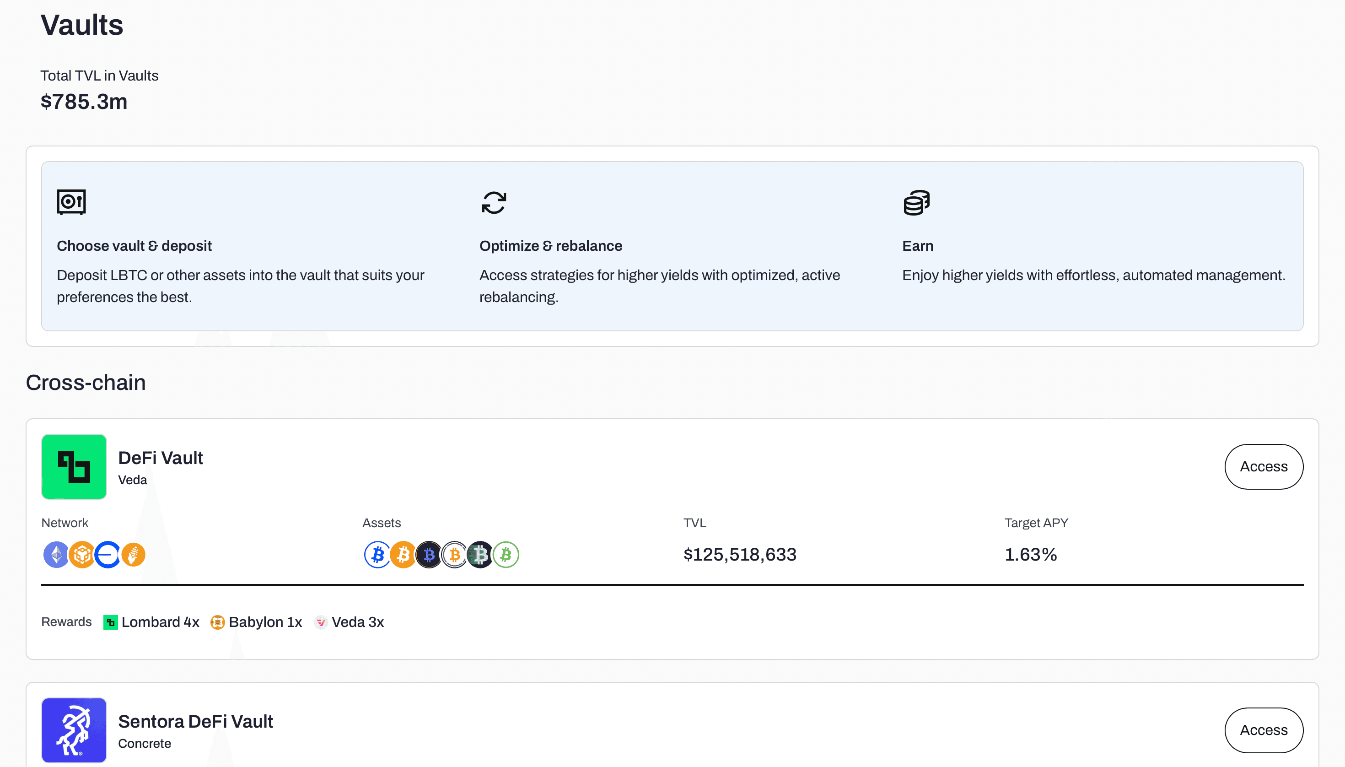Click the Total TVL in Vaults label
Screen dimensions: 1345x767
point(99,76)
